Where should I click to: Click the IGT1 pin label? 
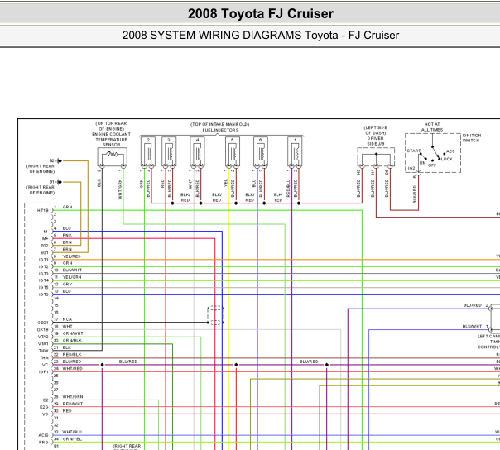point(43,260)
